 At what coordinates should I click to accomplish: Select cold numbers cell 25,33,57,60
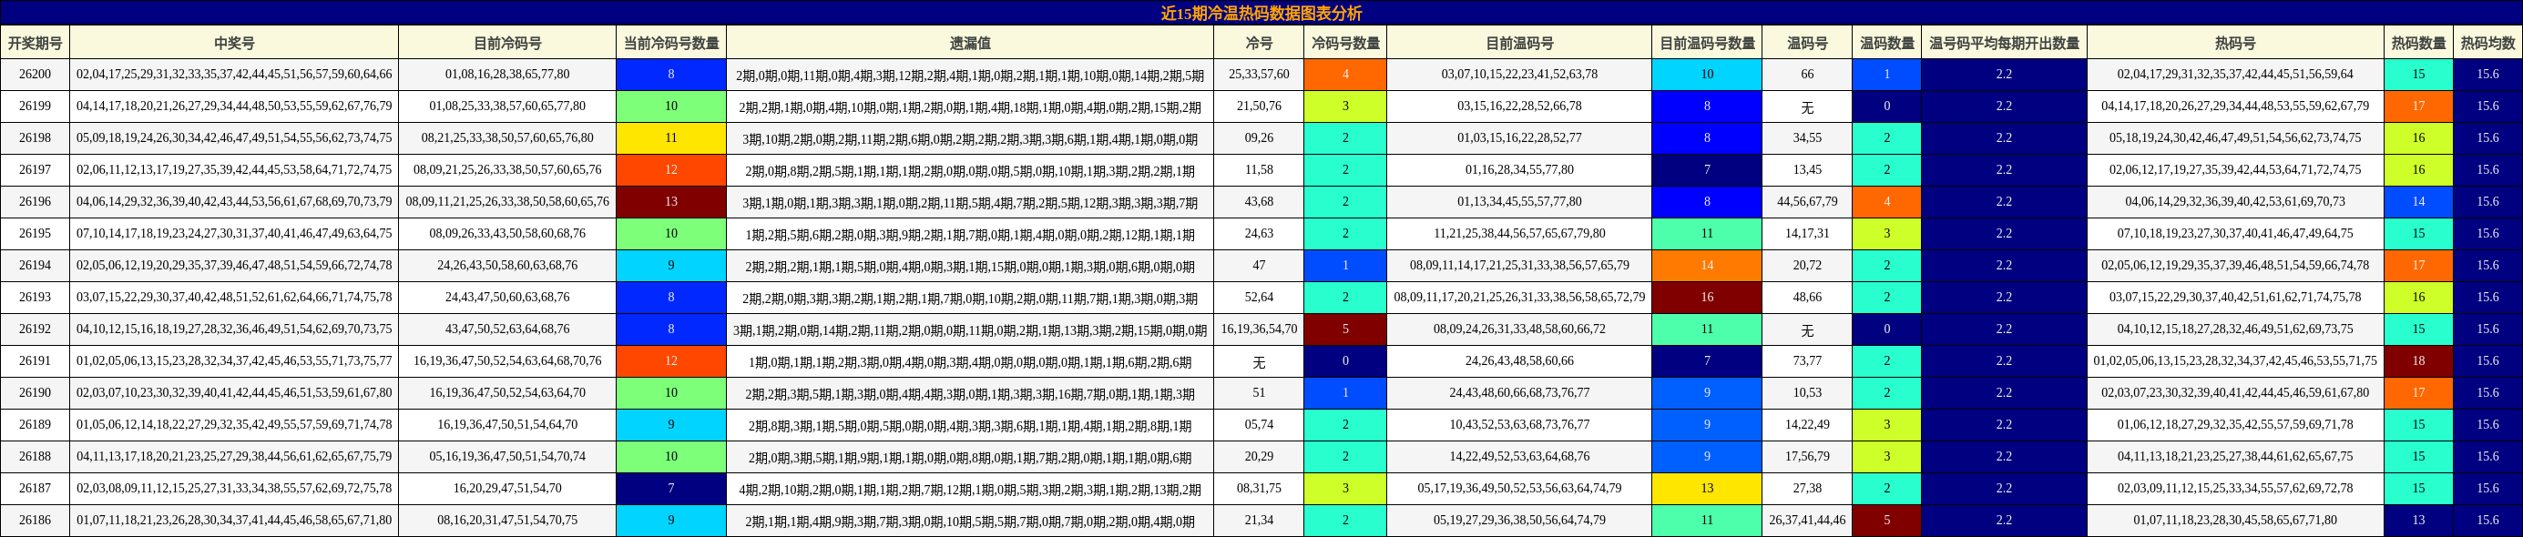tap(1259, 75)
